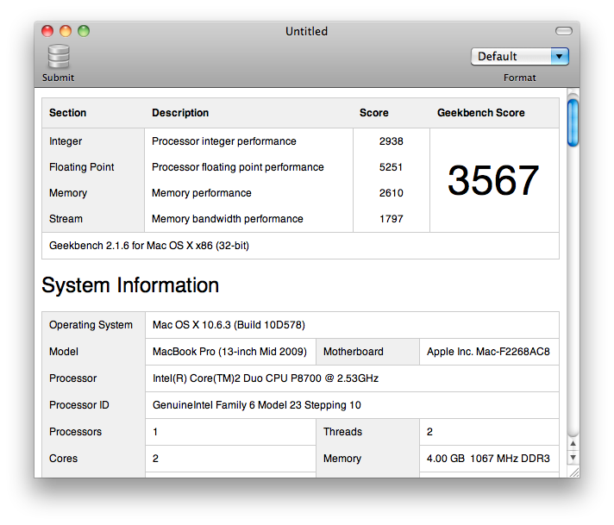Click the Section column header
The width and height of the screenshot is (614, 525).
[68, 113]
